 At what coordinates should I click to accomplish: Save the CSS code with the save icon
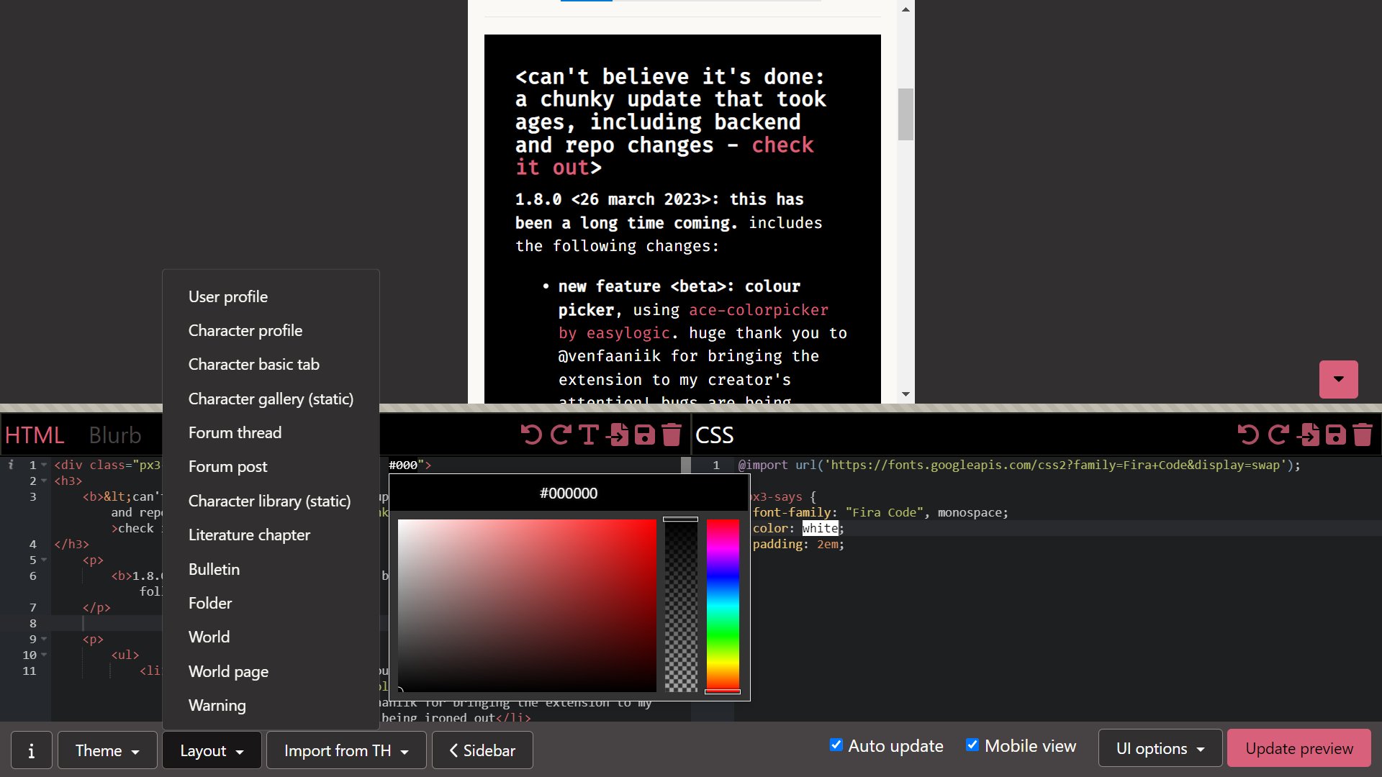click(1336, 435)
